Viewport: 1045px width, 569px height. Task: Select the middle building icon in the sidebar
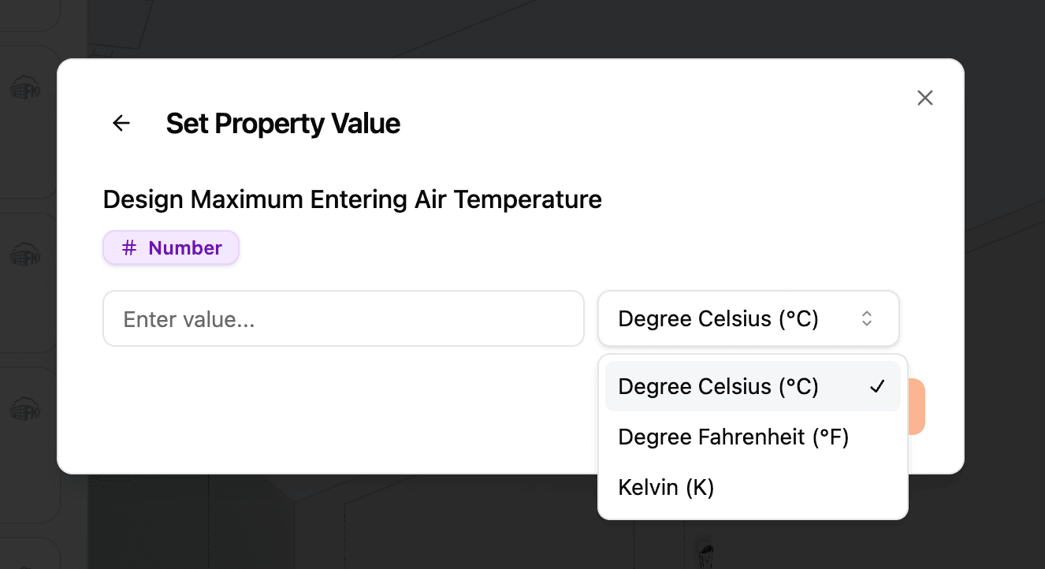26,255
